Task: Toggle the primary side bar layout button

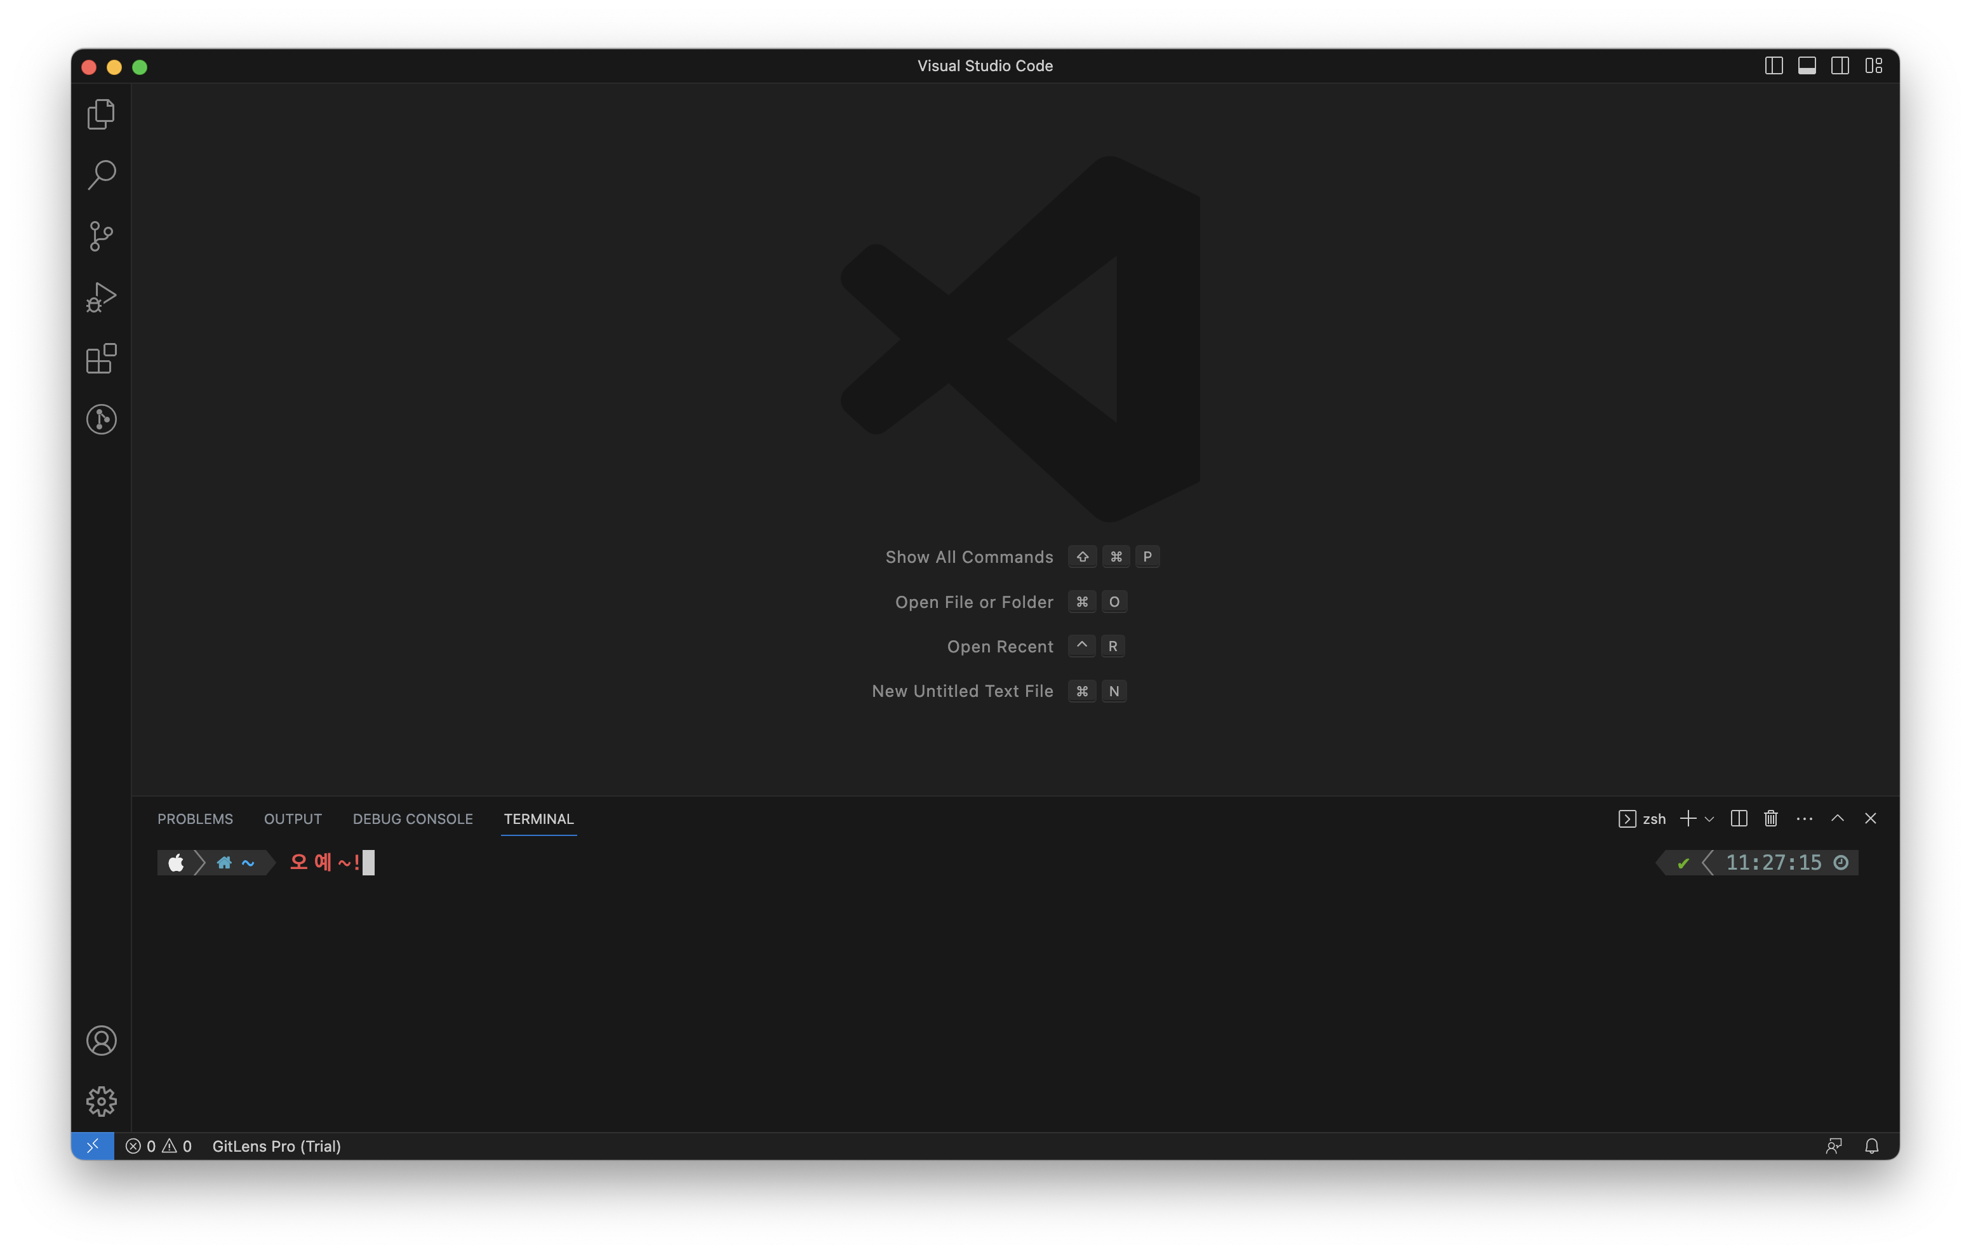Action: pyautogui.click(x=1773, y=65)
